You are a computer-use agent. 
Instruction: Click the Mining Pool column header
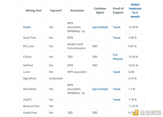[34, 11]
